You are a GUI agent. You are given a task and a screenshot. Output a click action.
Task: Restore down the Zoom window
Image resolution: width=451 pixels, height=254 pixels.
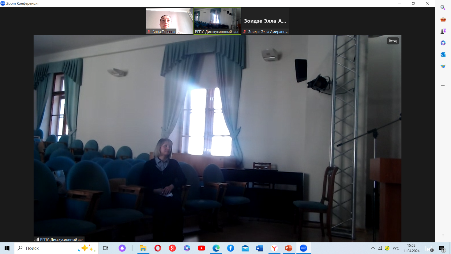pyautogui.click(x=413, y=3)
